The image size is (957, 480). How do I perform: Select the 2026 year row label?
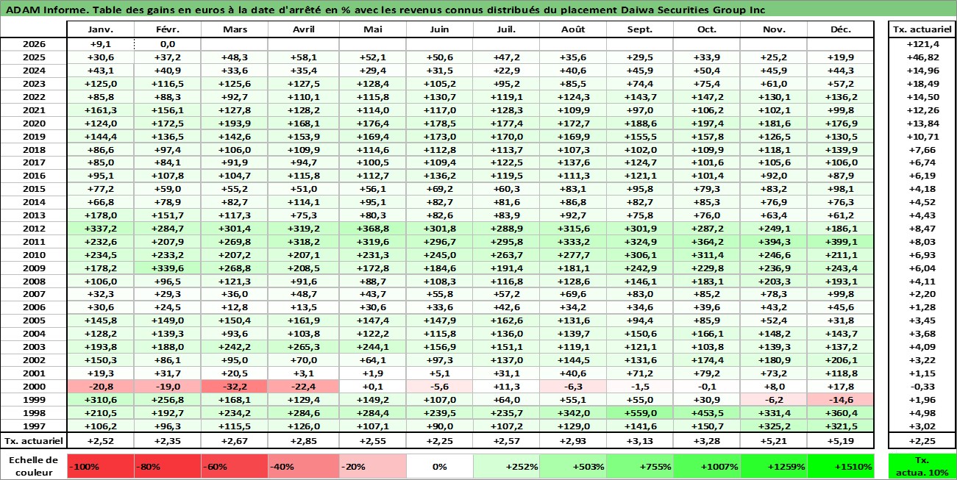coord(34,43)
